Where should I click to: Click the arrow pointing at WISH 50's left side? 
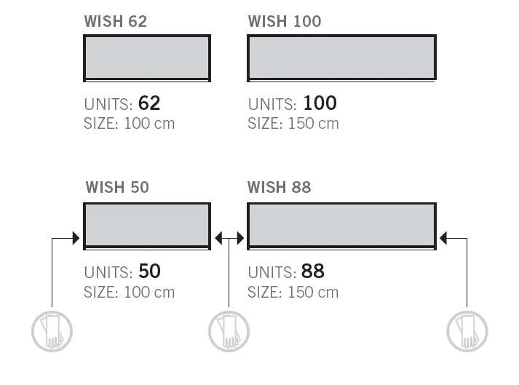click(x=74, y=237)
